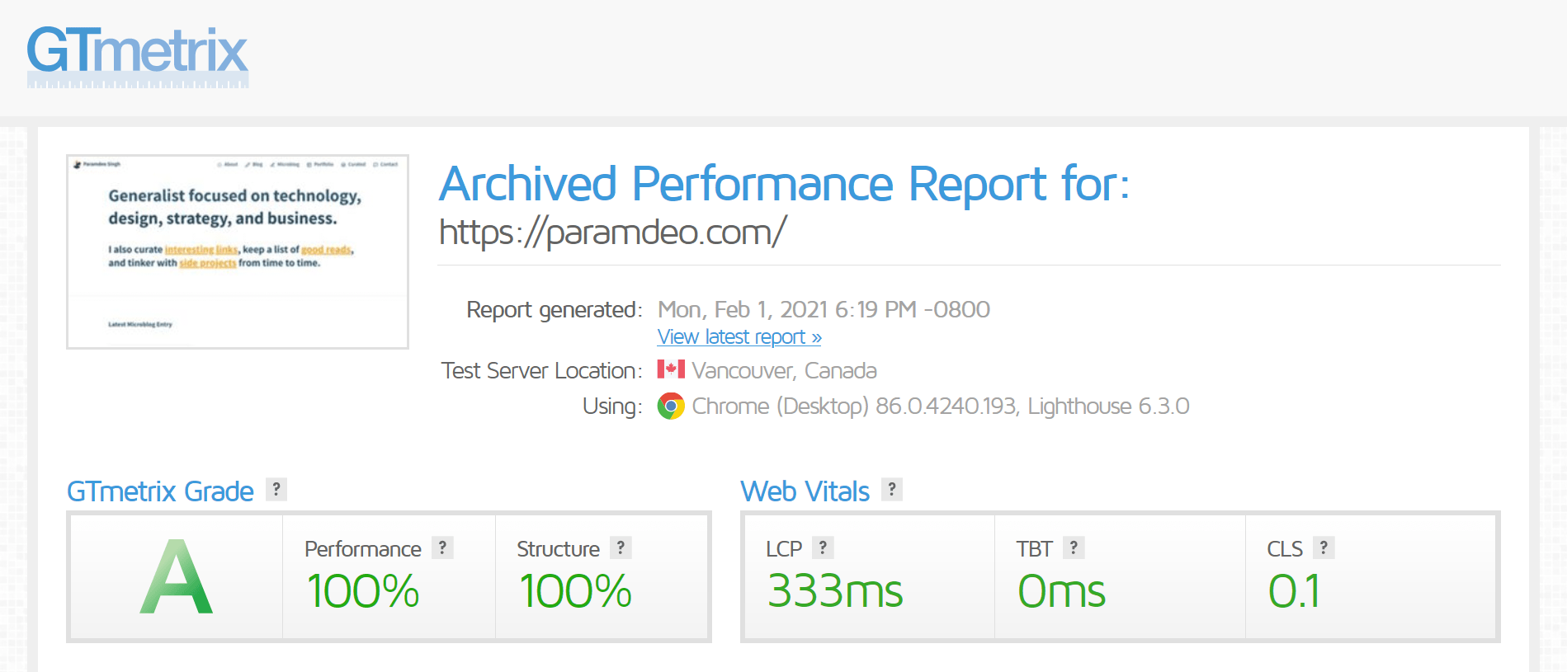Image resolution: width=1567 pixels, height=672 pixels.
Task: Click the TBT help question mark
Action: [1074, 547]
